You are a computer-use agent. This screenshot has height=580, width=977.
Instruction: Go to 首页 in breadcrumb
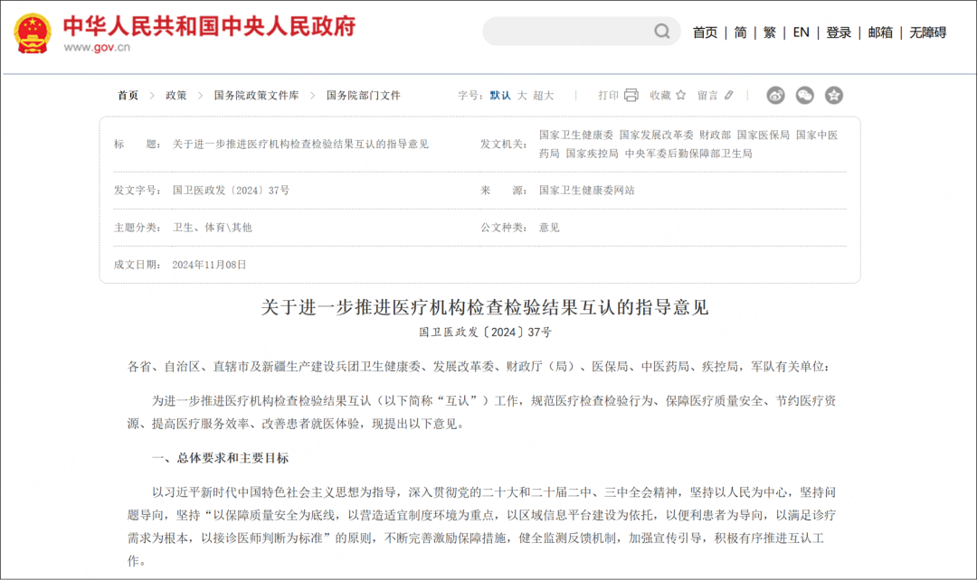[128, 95]
